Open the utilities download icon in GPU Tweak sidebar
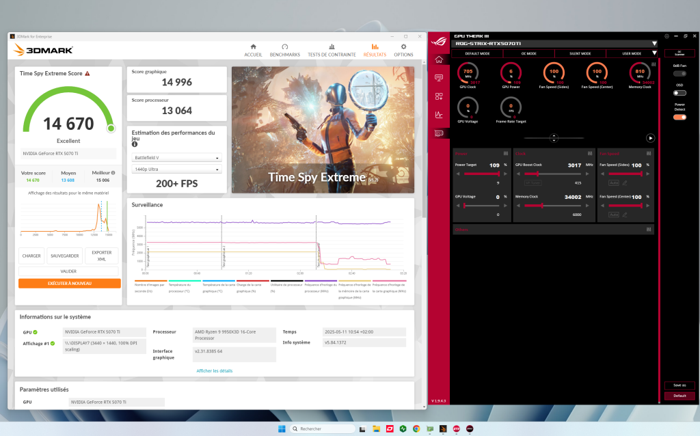 [439, 96]
